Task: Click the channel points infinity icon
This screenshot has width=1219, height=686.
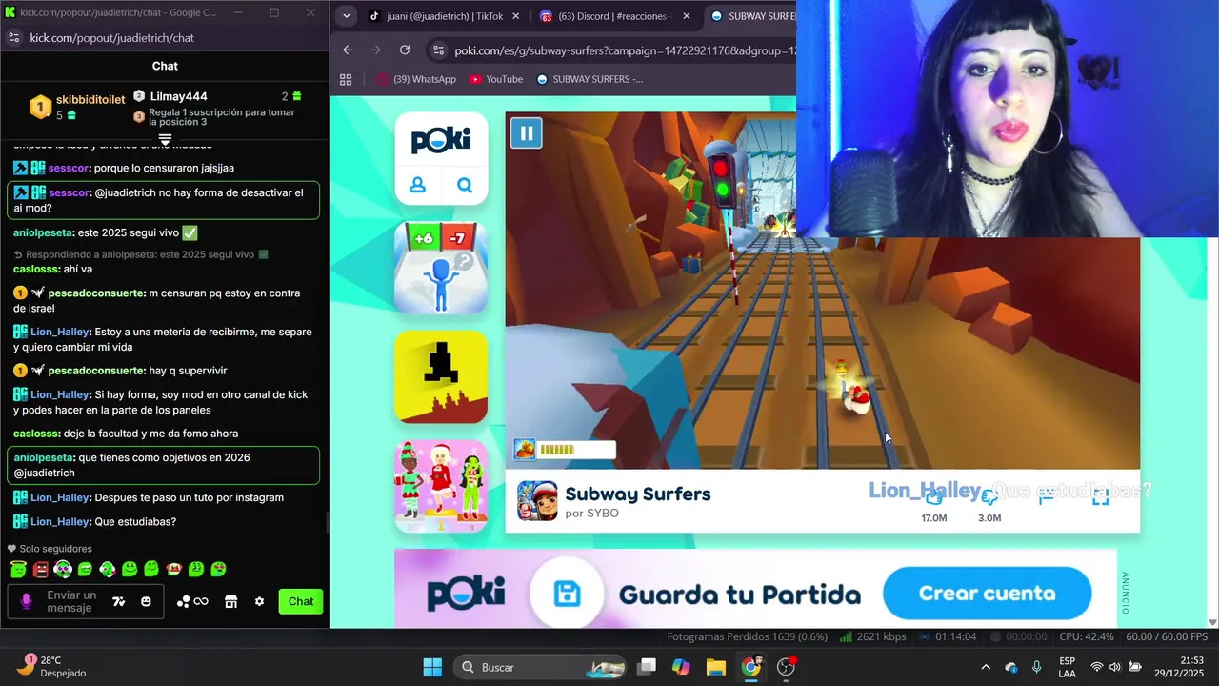Action: pos(192,601)
